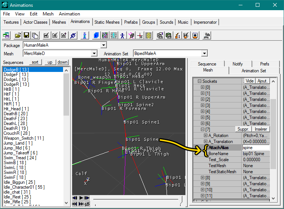Click Suppr. to delete socket [7]
284x209 pixels.
tap(243, 129)
